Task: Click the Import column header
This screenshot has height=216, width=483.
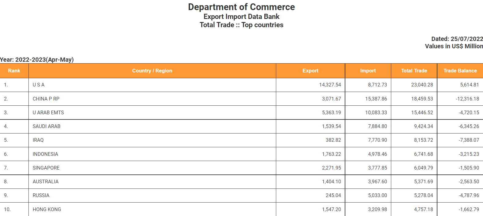Action: coord(368,71)
